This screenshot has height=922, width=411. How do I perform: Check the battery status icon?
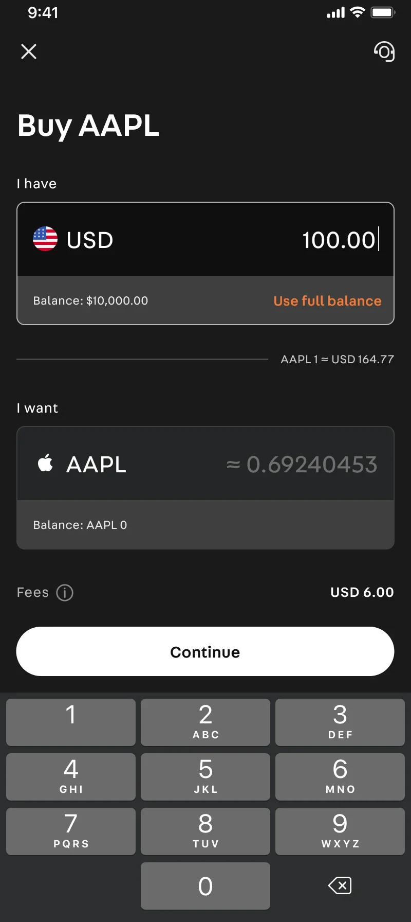(x=383, y=12)
